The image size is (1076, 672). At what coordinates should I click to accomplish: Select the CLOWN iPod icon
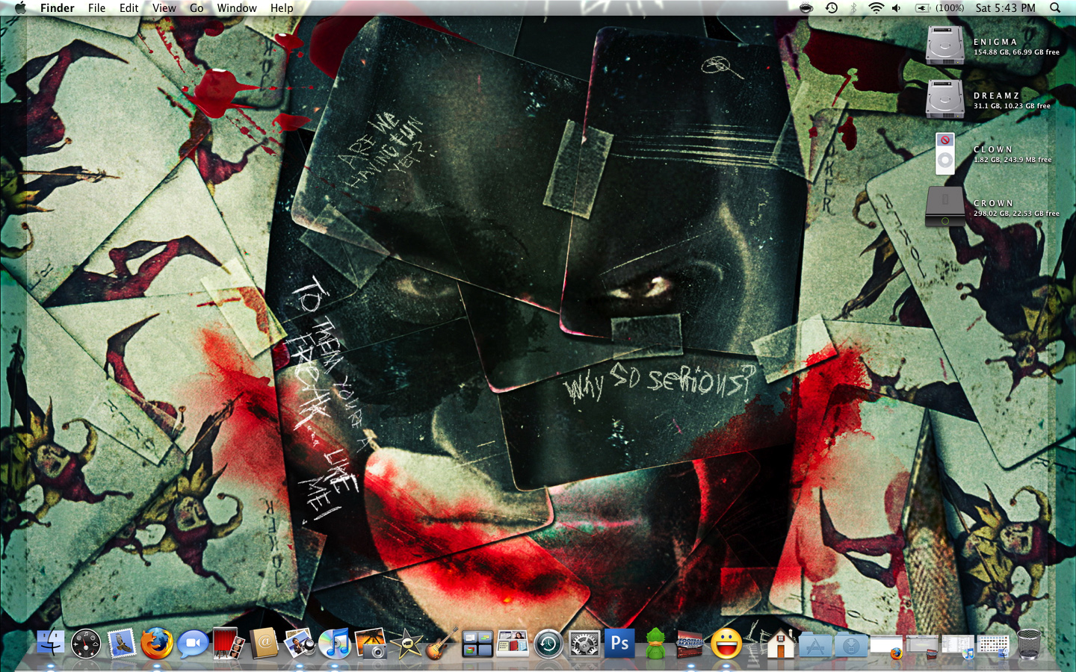(x=945, y=153)
